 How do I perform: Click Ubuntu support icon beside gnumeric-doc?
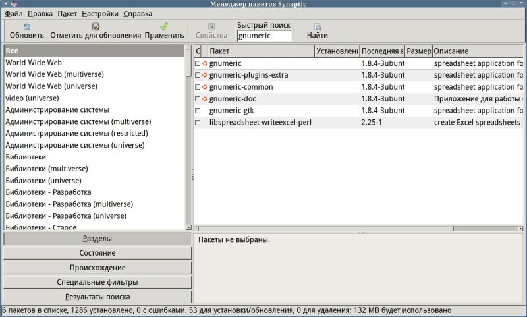pos(204,98)
